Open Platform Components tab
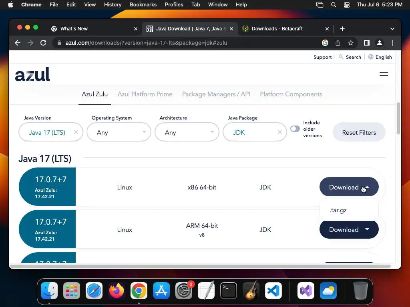410x307 pixels. pyautogui.click(x=291, y=94)
